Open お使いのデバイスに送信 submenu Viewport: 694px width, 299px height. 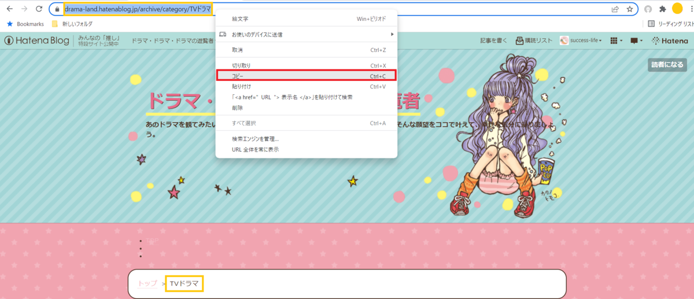306,35
